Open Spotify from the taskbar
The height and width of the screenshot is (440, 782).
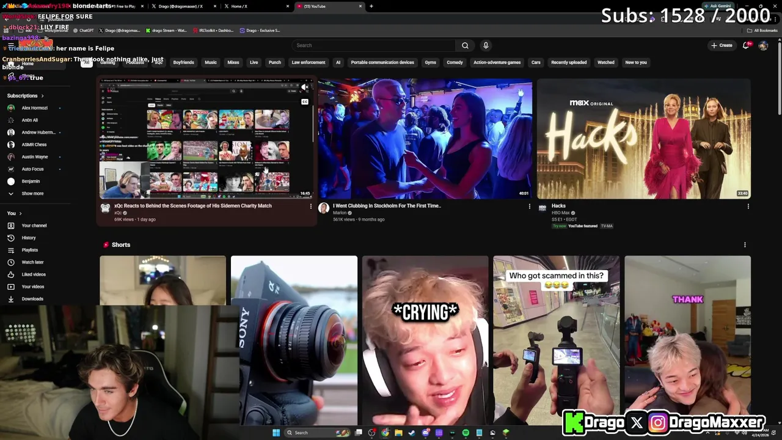tap(466, 433)
